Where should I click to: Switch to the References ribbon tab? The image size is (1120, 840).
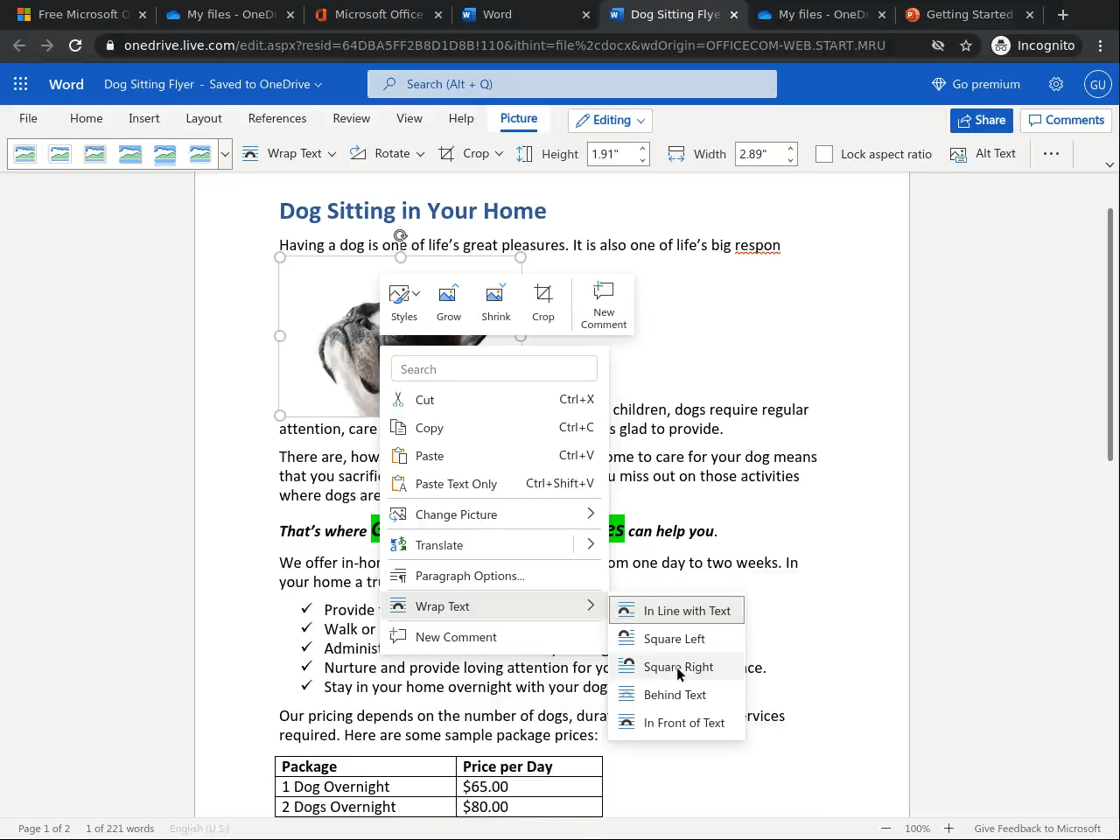click(277, 118)
